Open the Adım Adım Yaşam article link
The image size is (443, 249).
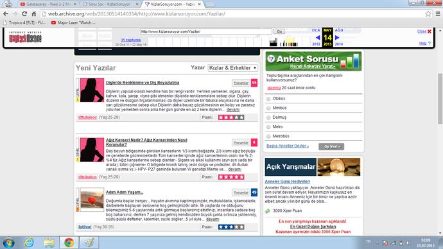coord(125,193)
